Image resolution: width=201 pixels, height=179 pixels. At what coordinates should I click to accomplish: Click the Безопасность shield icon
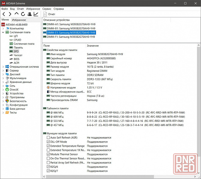coord(7,101)
